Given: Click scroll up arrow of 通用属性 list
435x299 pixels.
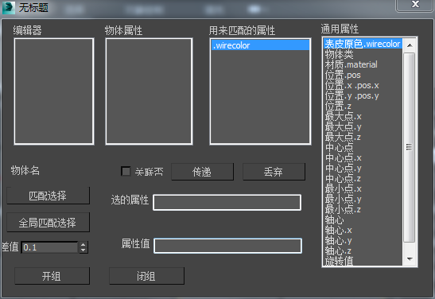Looking at the screenshot, I should click(x=410, y=45).
